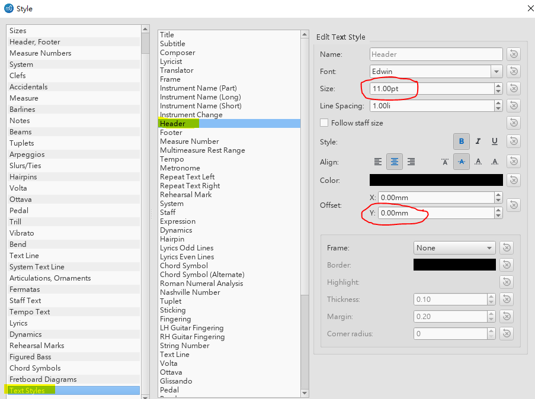Align text to the right
This screenshot has width=535, height=399.
(x=411, y=162)
